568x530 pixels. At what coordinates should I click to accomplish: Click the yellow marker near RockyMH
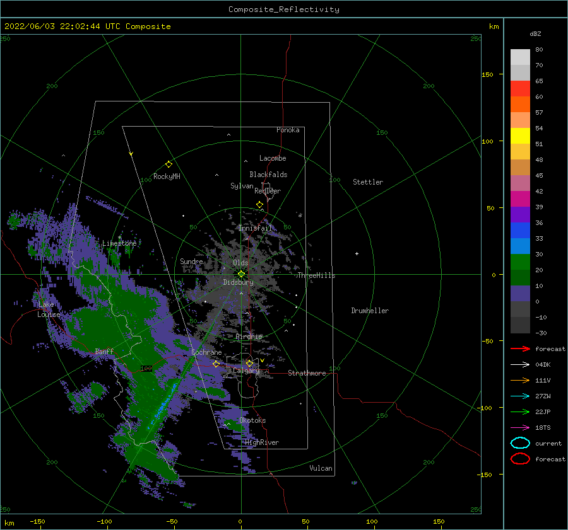[169, 164]
